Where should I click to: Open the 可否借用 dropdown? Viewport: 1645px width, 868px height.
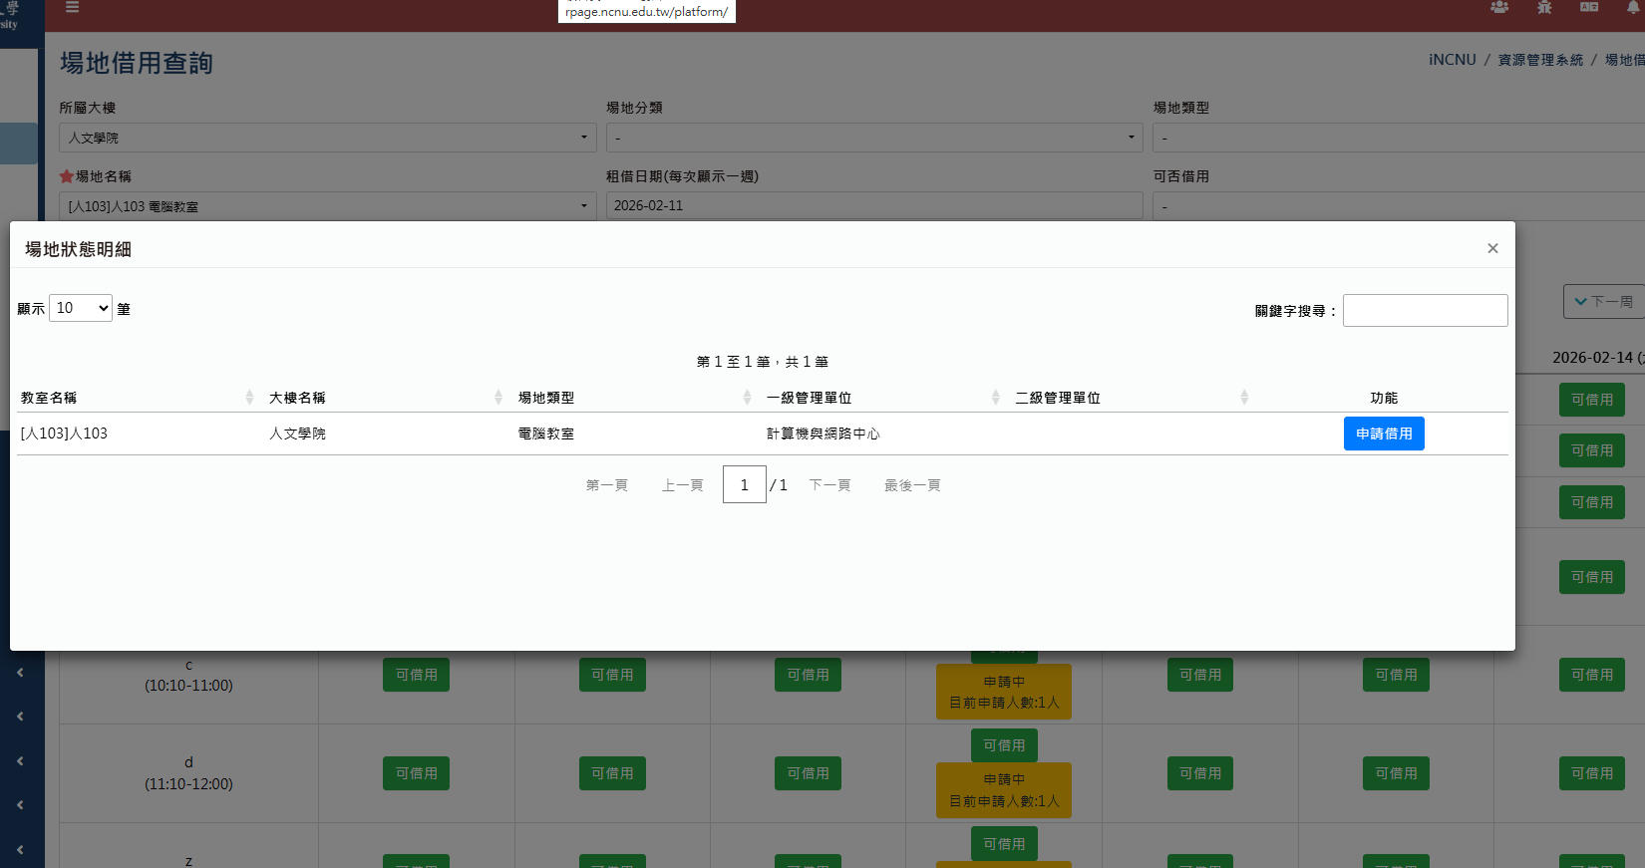[1399, 206]
